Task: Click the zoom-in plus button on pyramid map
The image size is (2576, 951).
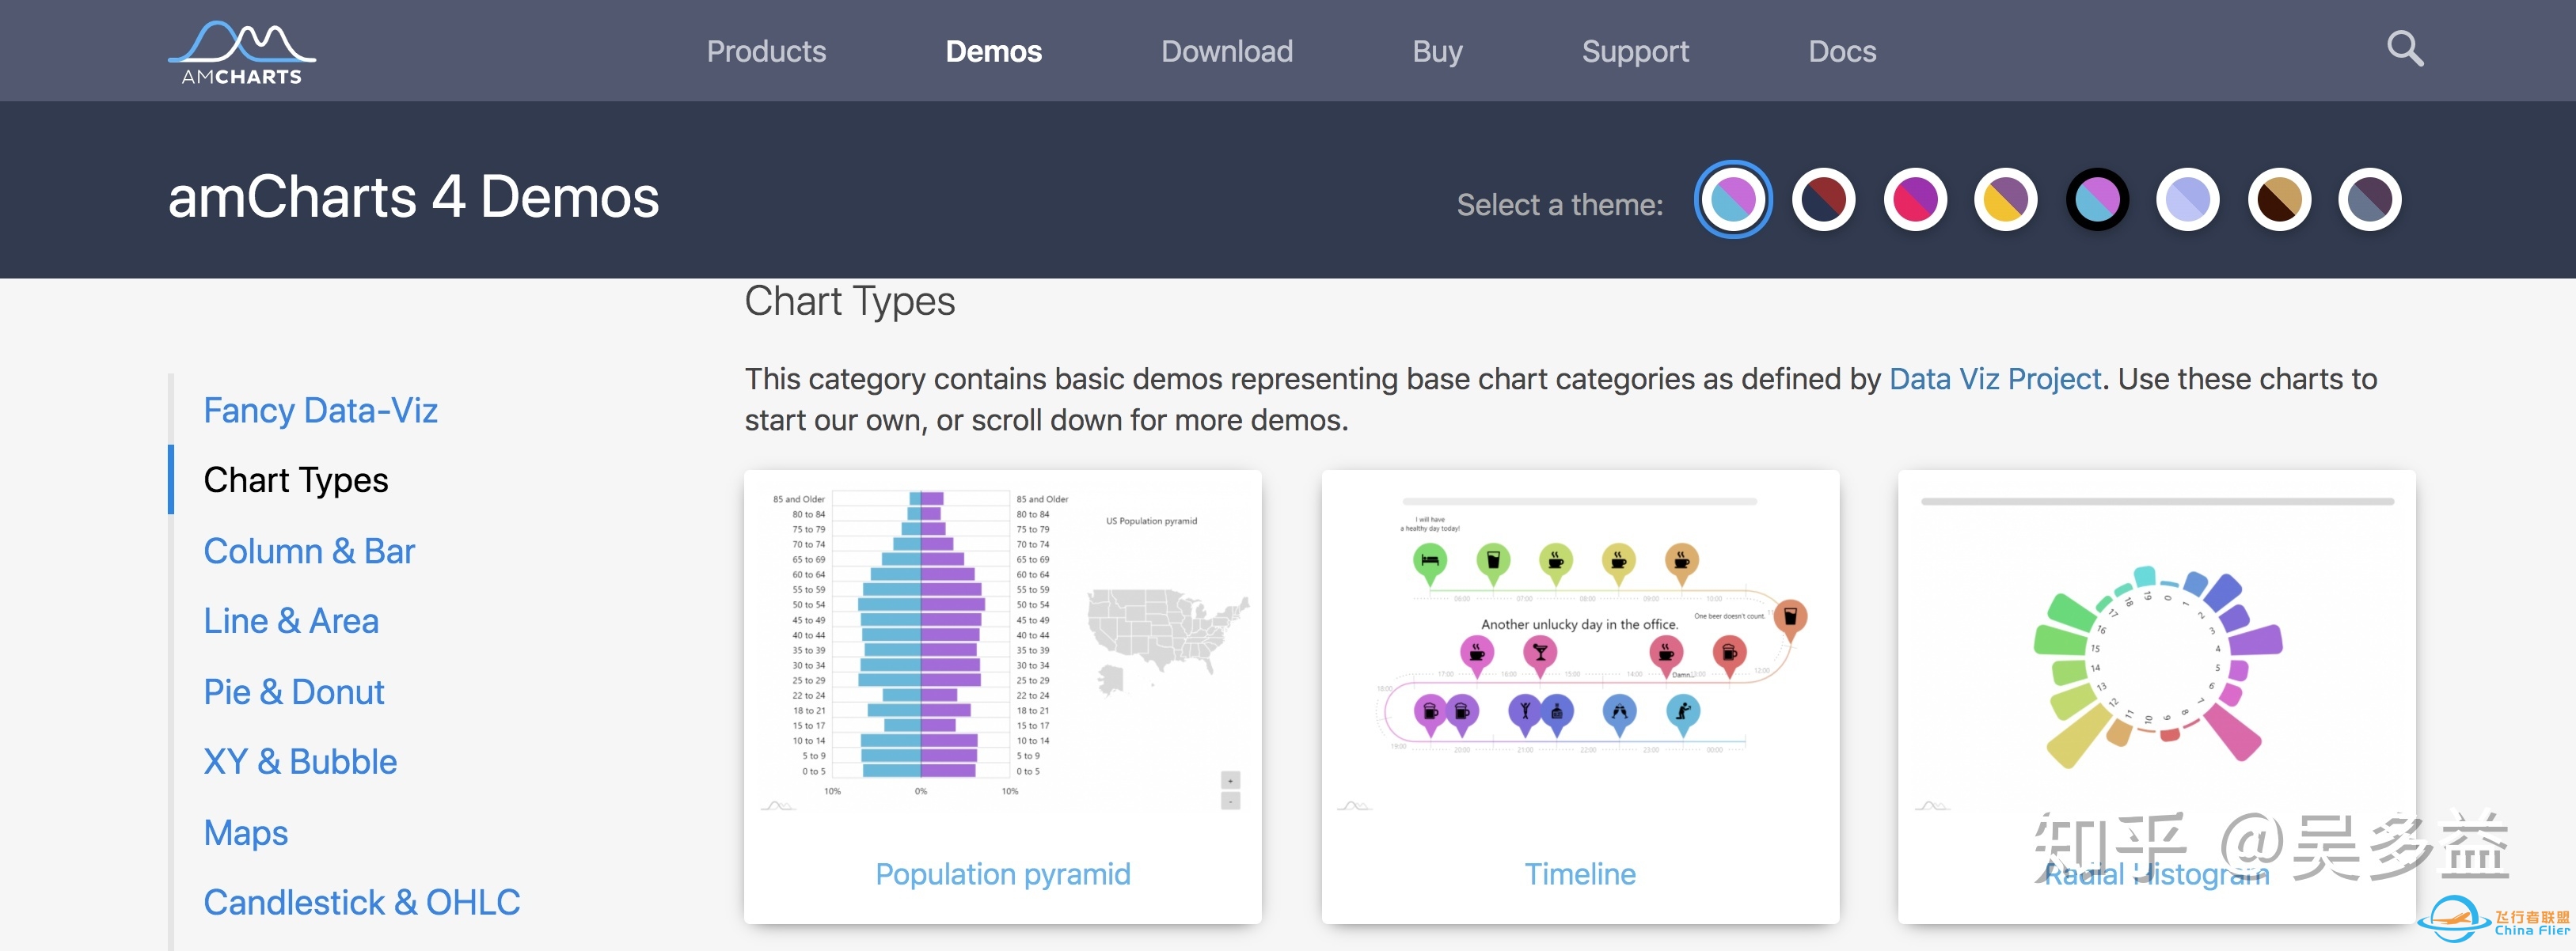Action: coord(1231,780)
